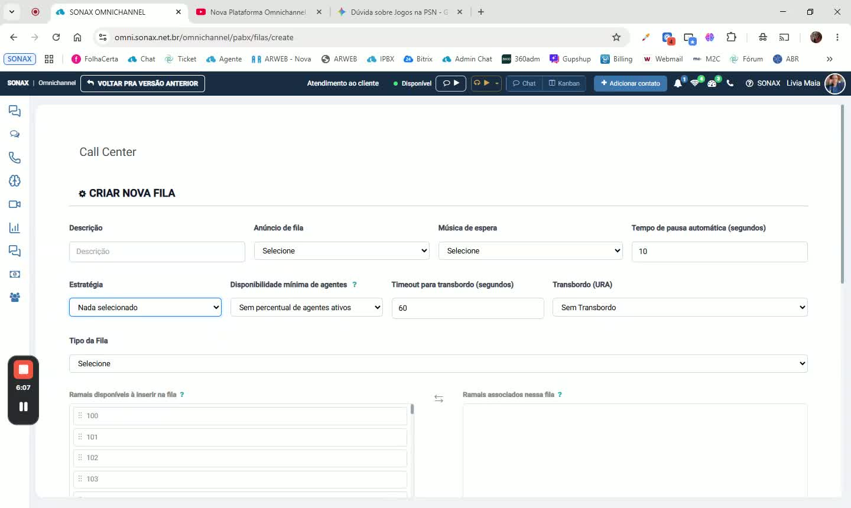
Task: Open the users group sidebar icon
Action: (15, 297)
